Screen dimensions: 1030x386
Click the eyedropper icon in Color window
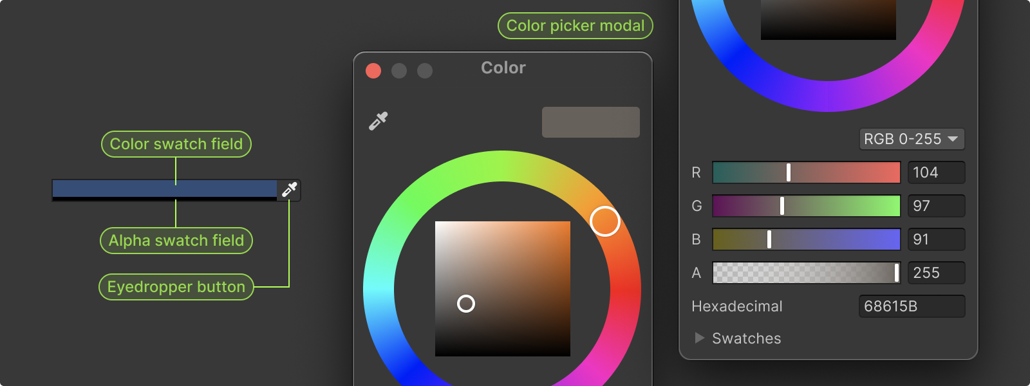[378, 120]
